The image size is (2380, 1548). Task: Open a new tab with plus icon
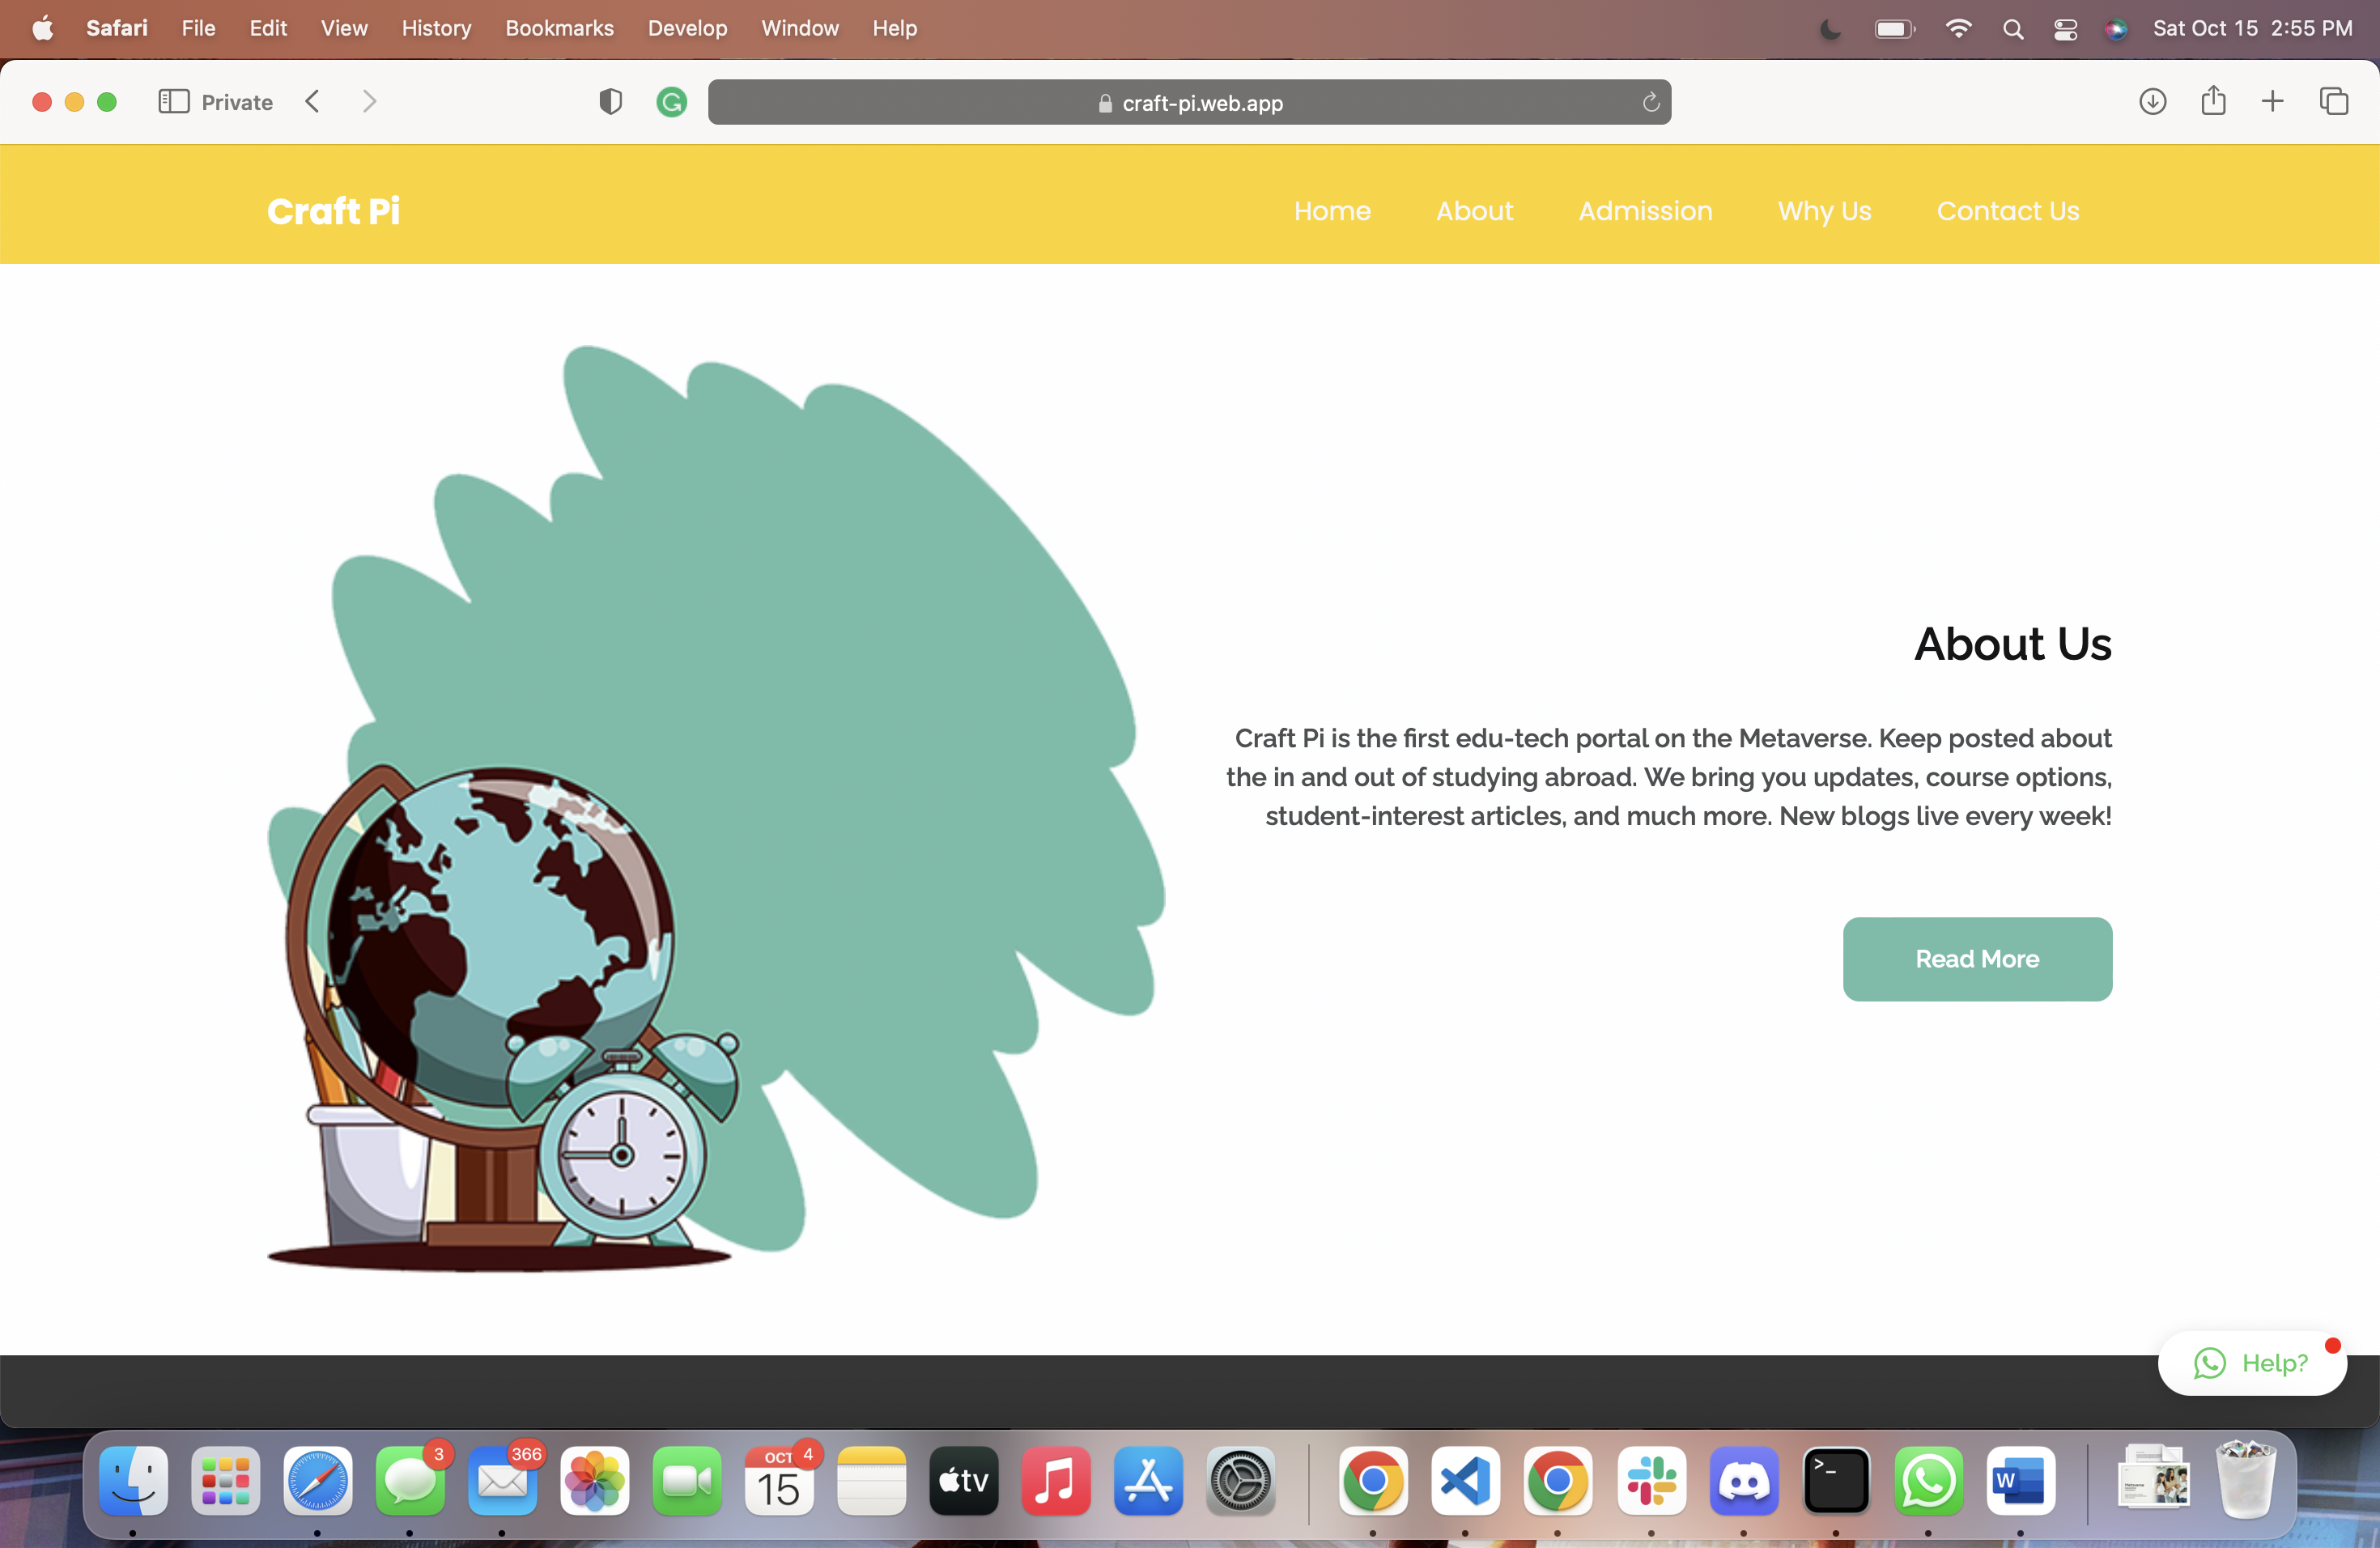[x=2272, y=102]
